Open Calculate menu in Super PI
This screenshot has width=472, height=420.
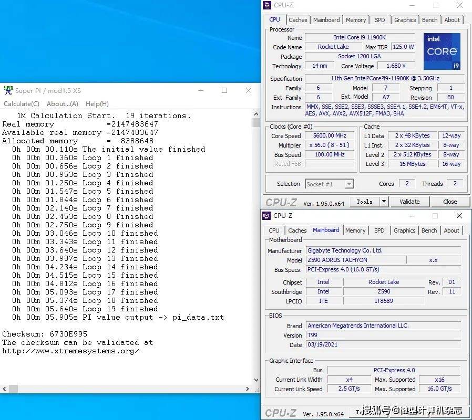[22, 104]
